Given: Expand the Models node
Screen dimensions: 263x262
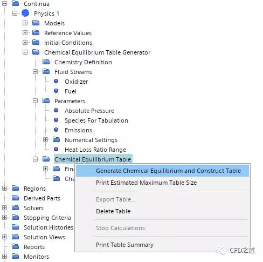Looking at the screenshot, I should [x=25, y=23].
